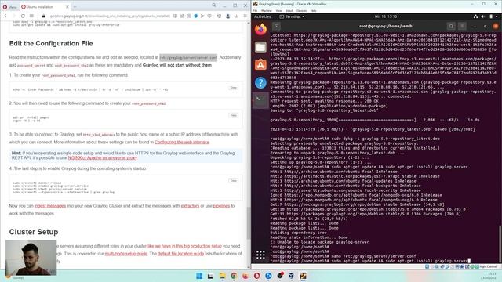This screenshot has width=502, height=282.
Task: Open Chrome from Windows taskbar
Action: pyautogui.click(x=234, y=276)
